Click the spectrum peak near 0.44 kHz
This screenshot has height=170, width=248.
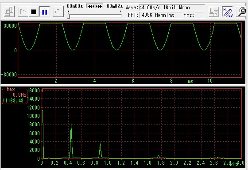coord(71,140)
